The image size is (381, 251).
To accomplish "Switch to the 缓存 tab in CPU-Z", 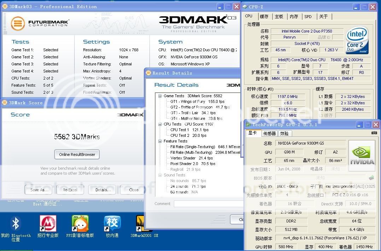I will click(x=264, y=17).
